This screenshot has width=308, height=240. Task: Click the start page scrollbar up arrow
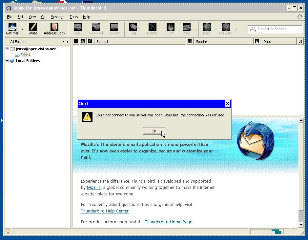coord(301,120)
